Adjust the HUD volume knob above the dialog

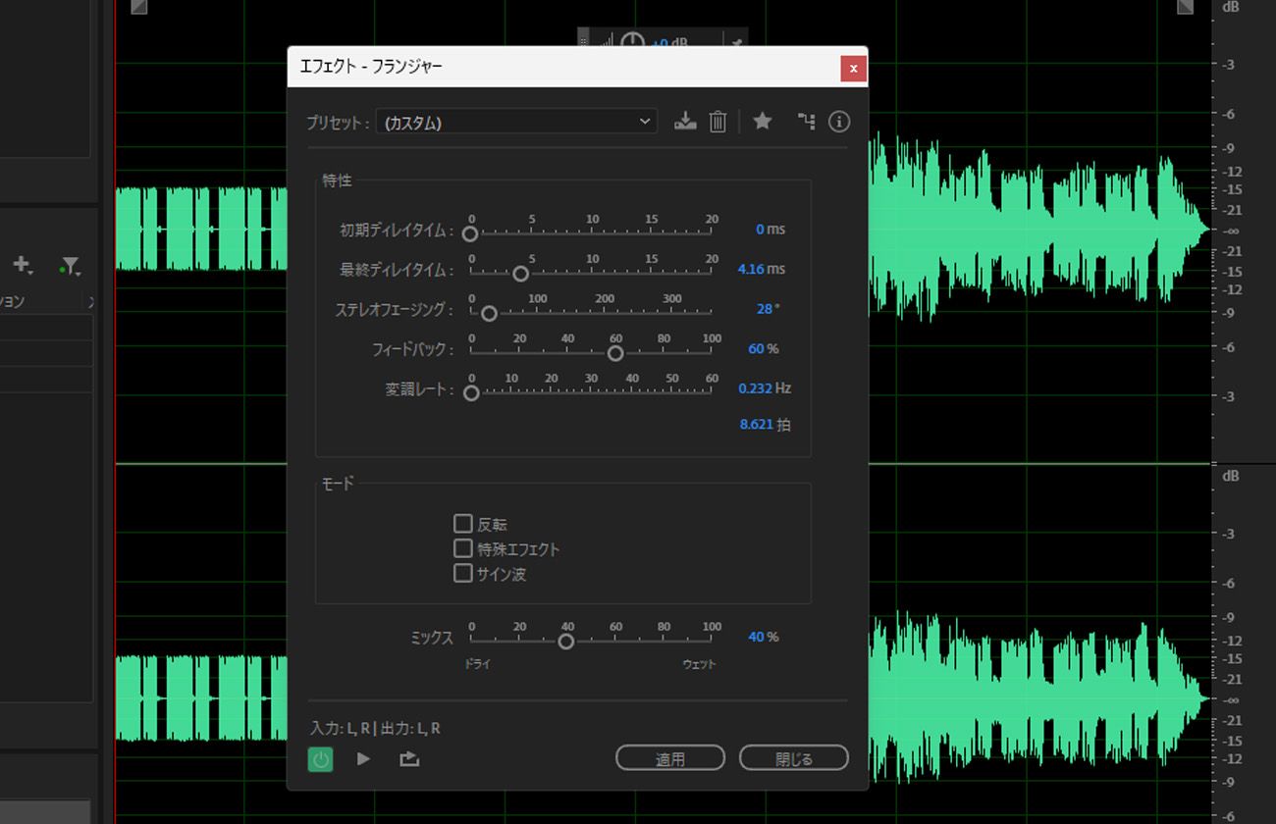click(633, 42)
